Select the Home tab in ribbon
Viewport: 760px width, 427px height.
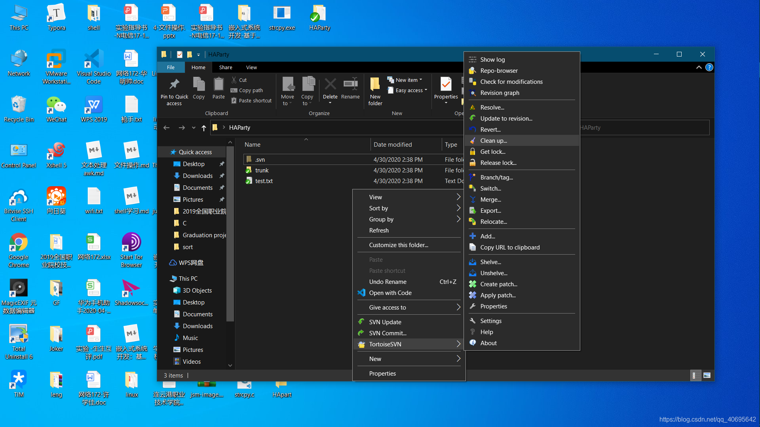[x=198, y=67]
